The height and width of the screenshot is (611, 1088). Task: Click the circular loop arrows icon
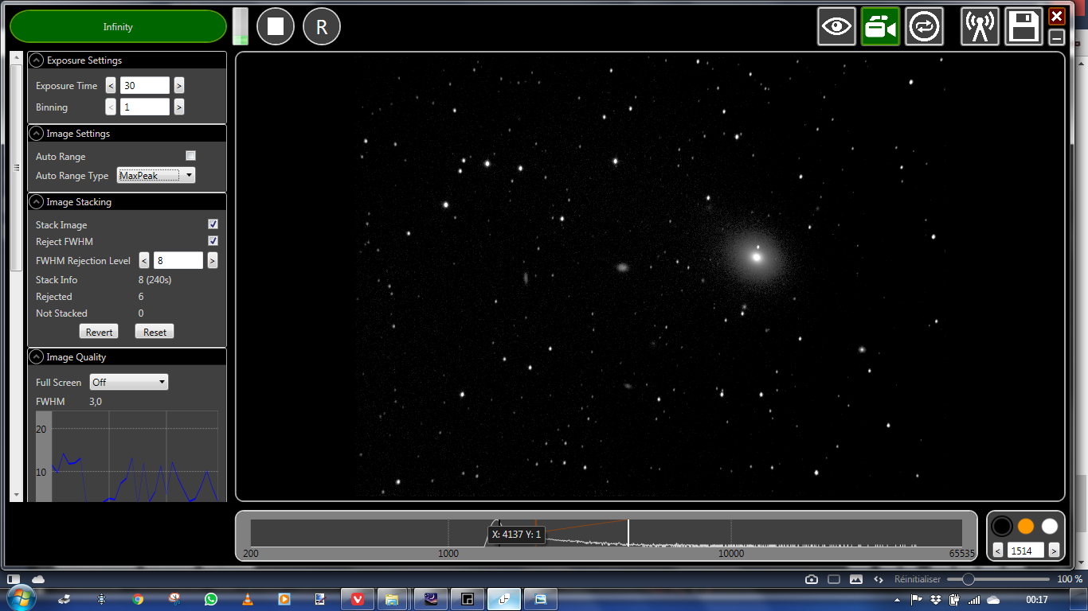coord(925,26)
